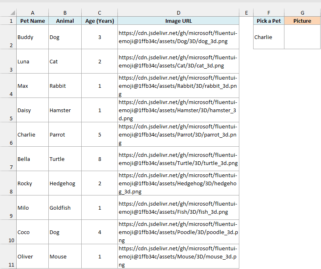Click the 'Dog' cell in Coco's row
This screenshot has height=269, width=321.
[x=65, y=232]
